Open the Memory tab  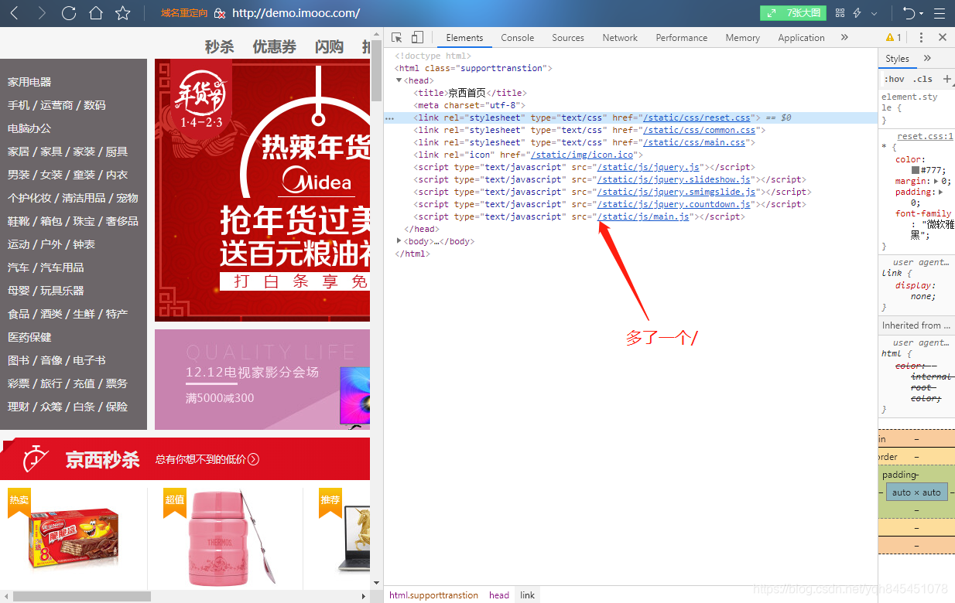coord(742,37)
